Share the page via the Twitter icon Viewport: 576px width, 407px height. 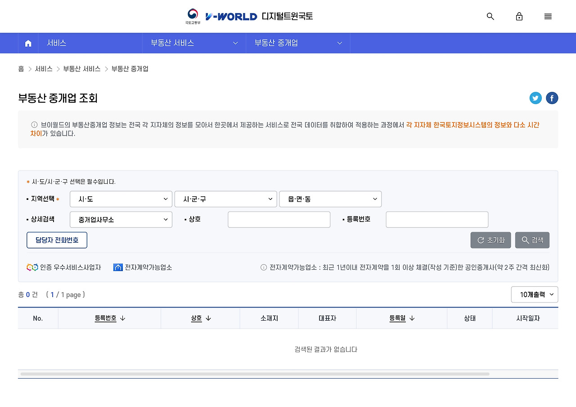coord(535,98)
